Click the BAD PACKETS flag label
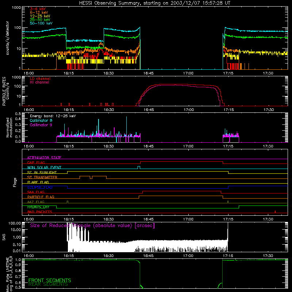This screenshot has height=292, width=292. tap(40, 212)
